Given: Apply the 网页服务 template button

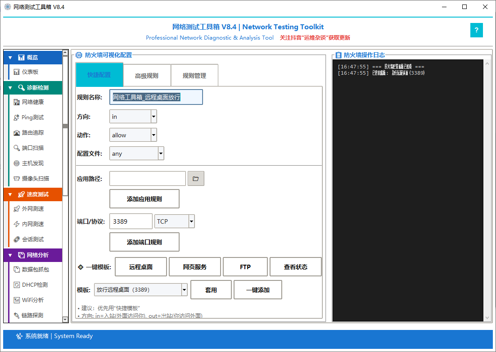Looking at the screenshot, I should tap(195, 267).
